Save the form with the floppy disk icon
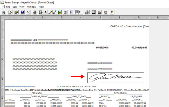 pyautogui.click(x=22, y=12)
